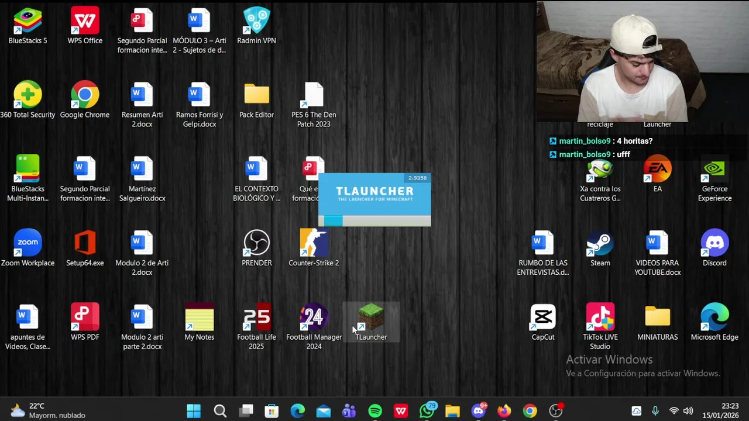This screenshot has height=421, width=749.
Task: Open WPS Office taskbar icon
Action: coord(401,411)
